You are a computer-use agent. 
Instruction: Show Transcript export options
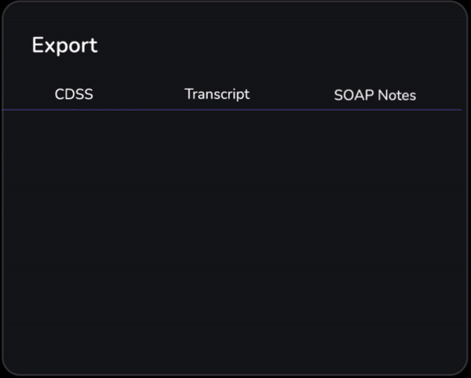[217, 94]
